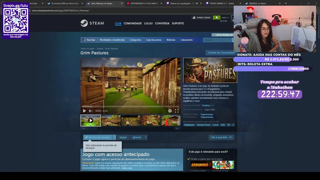Unmute the muted Twitch tab speaker icon
The width and height of the screenshot is (320, 180).
click(197, 3)
